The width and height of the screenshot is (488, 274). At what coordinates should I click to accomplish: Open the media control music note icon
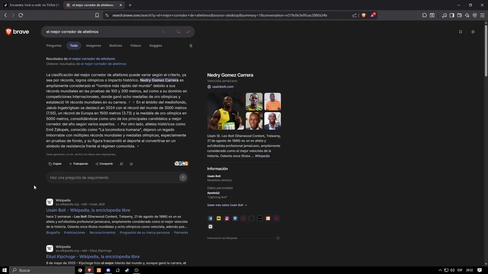coord(444,15)
